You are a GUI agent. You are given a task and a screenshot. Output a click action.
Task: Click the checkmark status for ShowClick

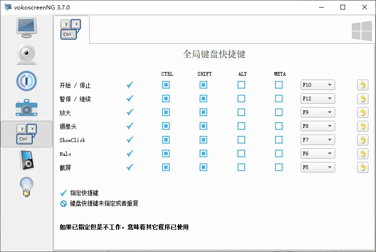click(x=130, y=140)
